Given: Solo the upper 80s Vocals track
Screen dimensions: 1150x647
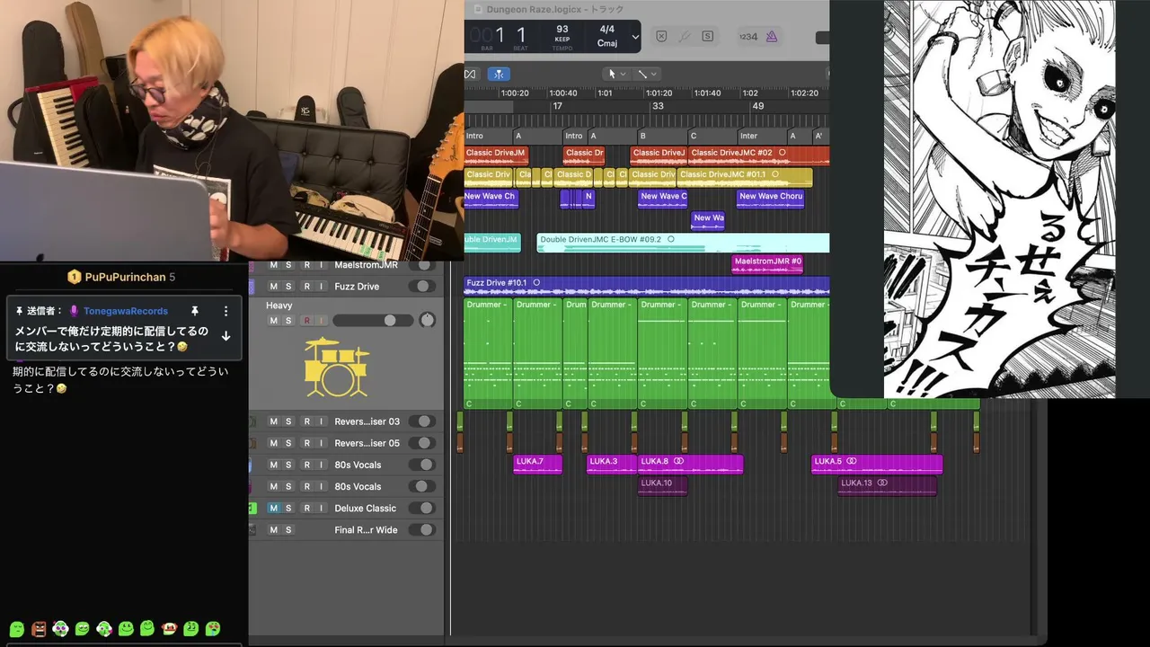Looking at the screenshot, I should tap(288, 465).
